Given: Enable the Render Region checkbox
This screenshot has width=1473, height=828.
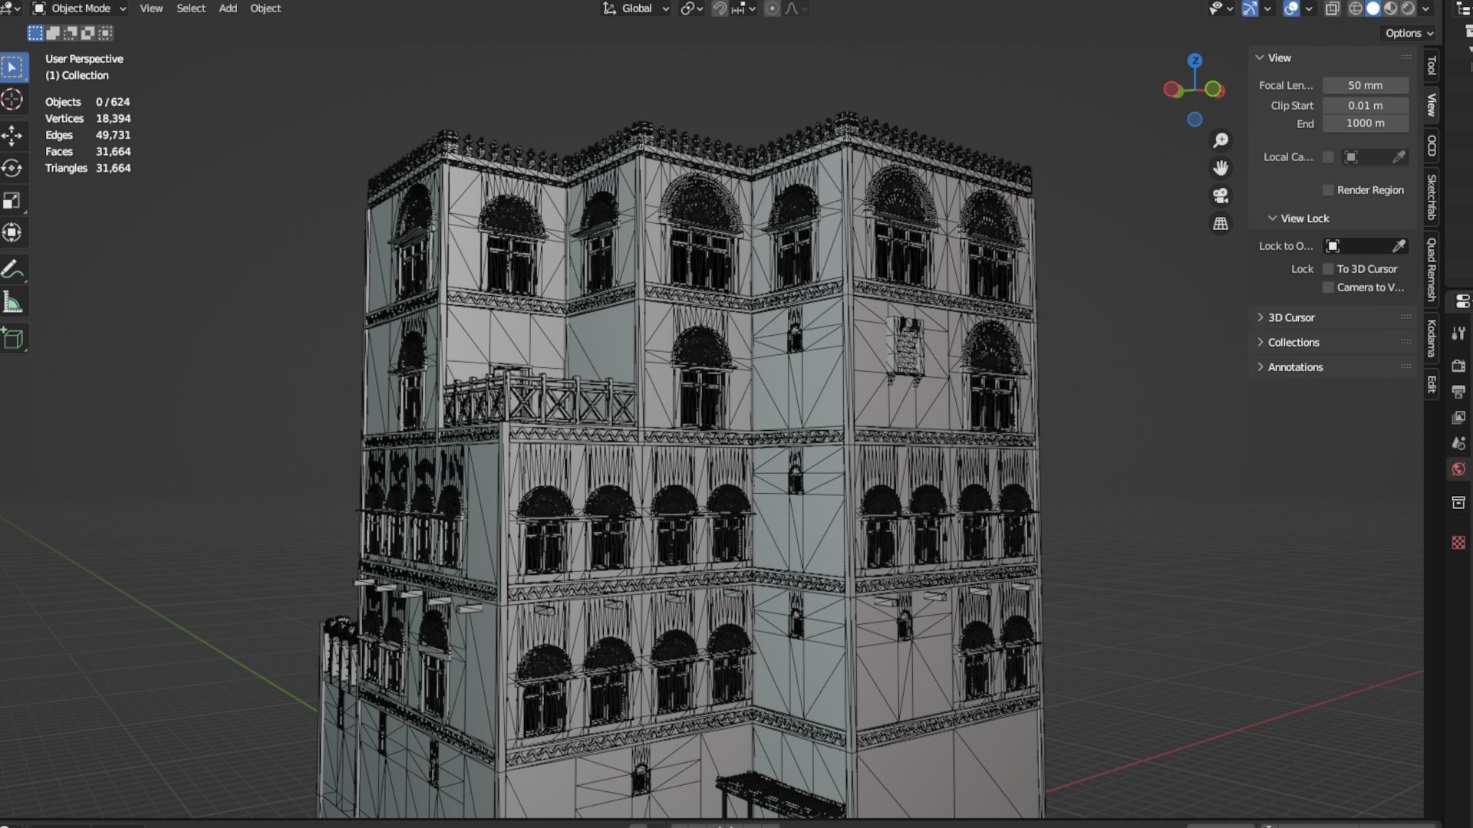Looking at the screenshot, I should click(1328, 190).
